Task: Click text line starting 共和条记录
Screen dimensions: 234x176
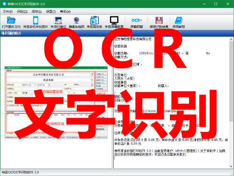Action: click(x=171, y=142)
